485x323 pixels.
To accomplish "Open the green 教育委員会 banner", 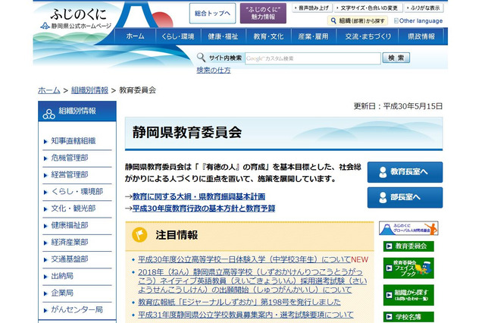I will (408, 246).
